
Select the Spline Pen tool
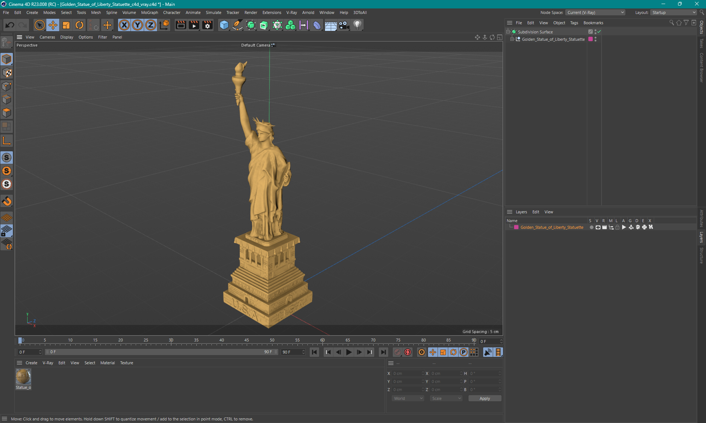(x=238, y=25)
